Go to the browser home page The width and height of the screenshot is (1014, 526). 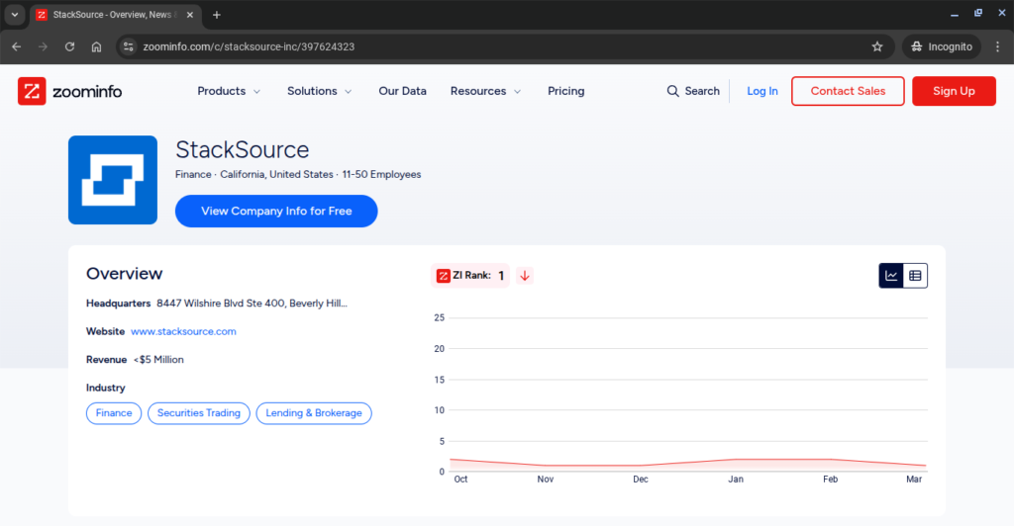96,46
